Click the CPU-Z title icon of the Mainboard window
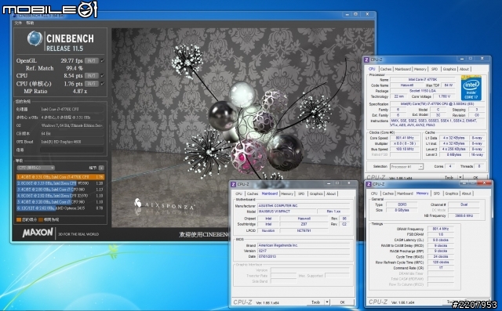The height and width of the screenshot is (311, 502). 234,184
